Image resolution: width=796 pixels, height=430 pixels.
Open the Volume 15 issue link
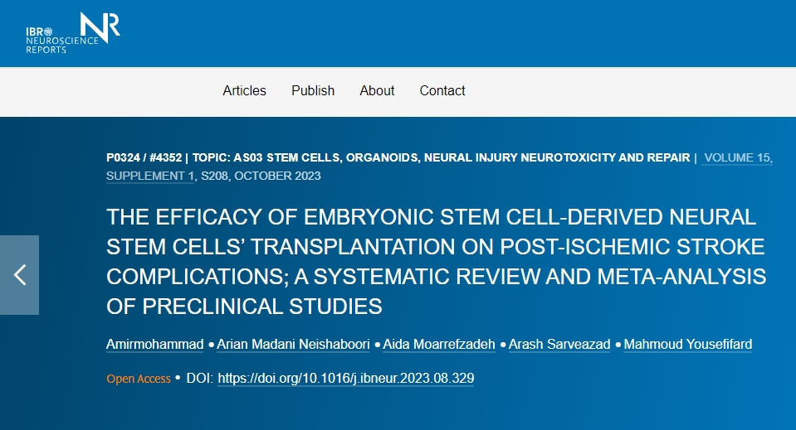[x=737, y=157]
